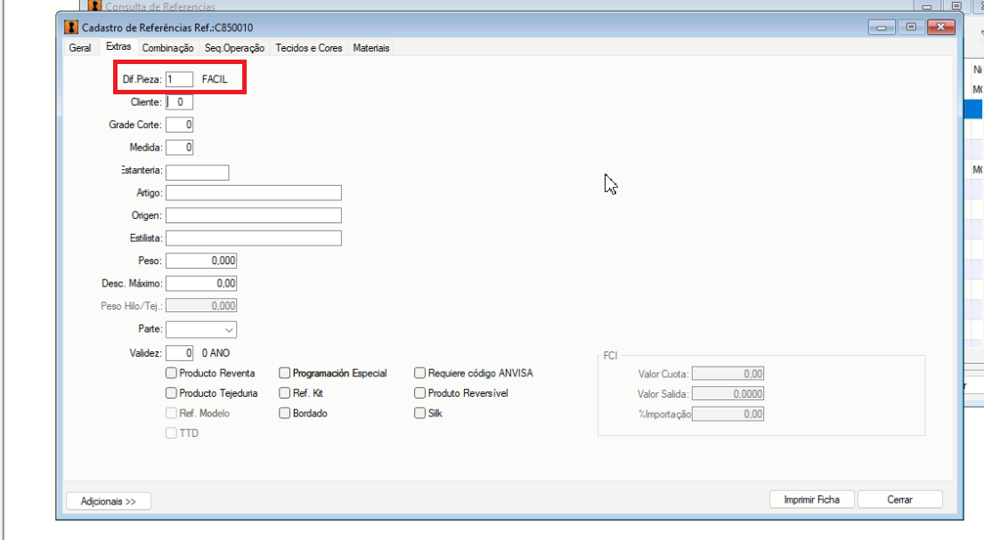Click the FACIL difficulty description text
The height and width of the screenshot is (540, 984).
tap(215, 80)
